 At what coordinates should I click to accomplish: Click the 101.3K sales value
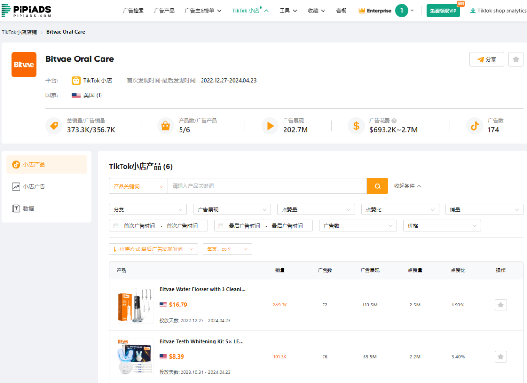point(280,357)
